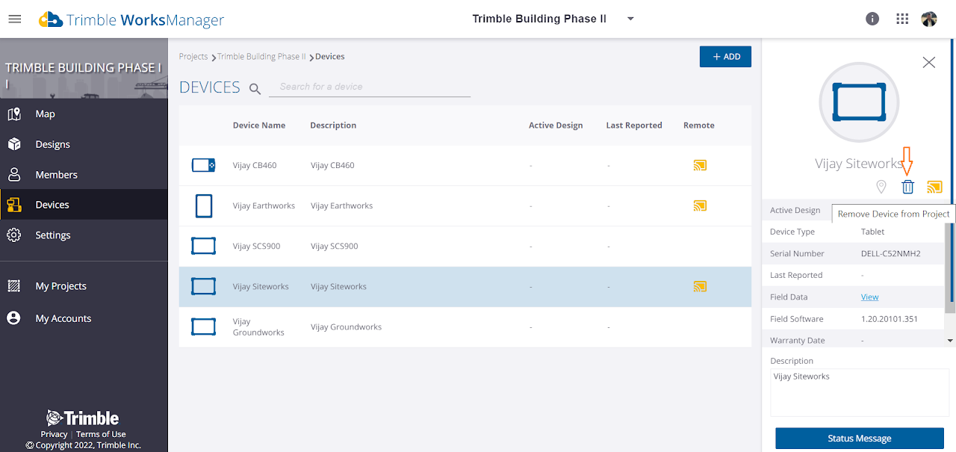Open the hamburger navigation menu
956x452 pixels.
(15, 19)
